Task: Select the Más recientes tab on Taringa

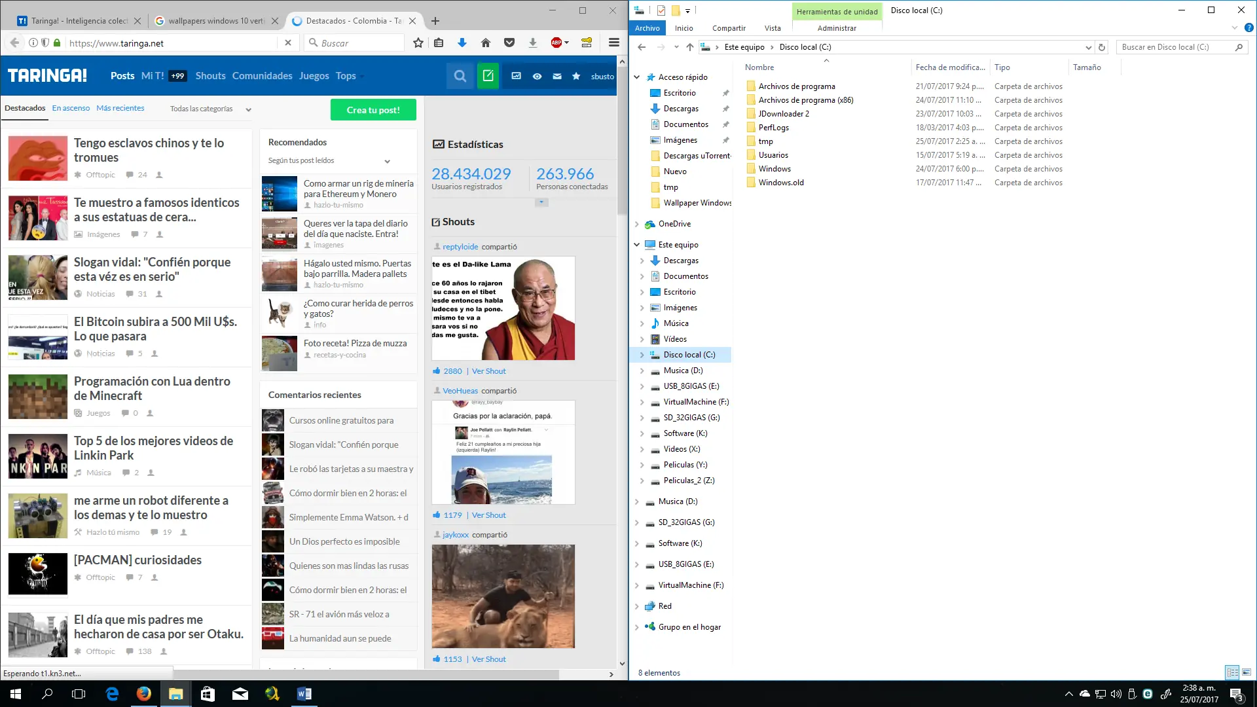Action: [120, 108]
